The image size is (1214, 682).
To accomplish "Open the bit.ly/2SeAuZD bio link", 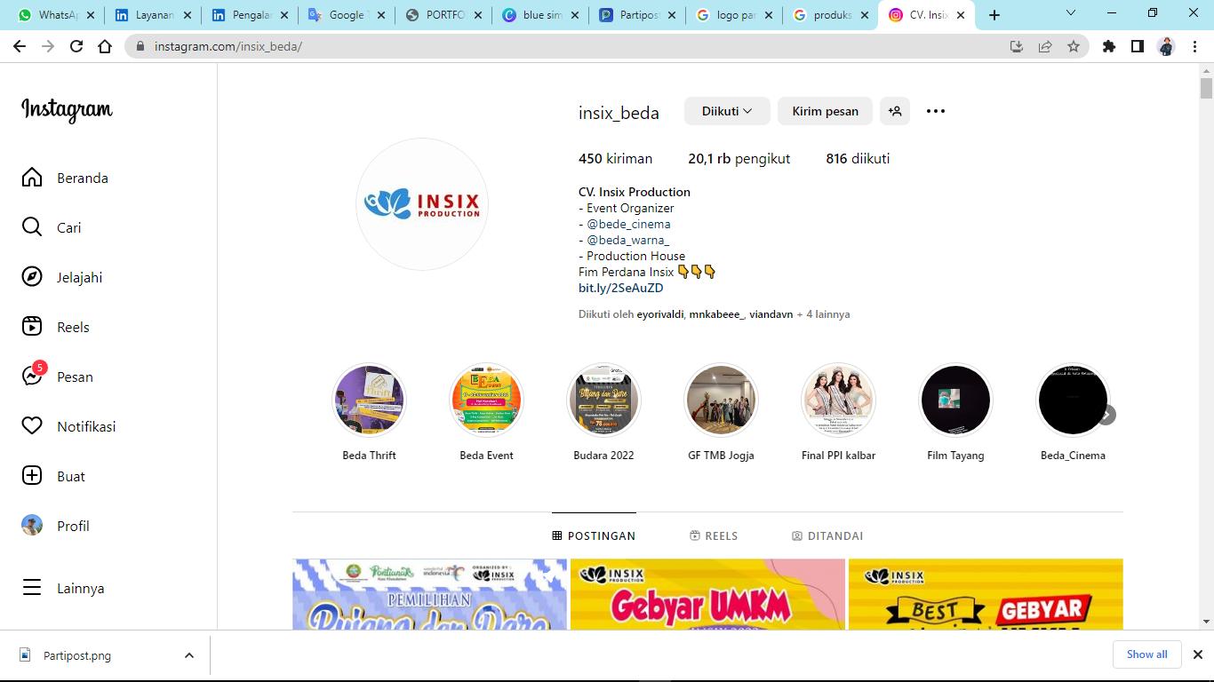I will 621,288.
